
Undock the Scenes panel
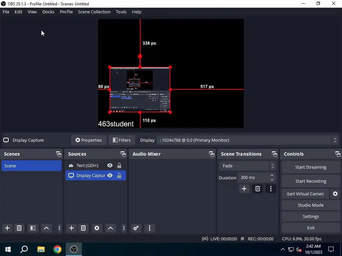click(x=59, y=154)
